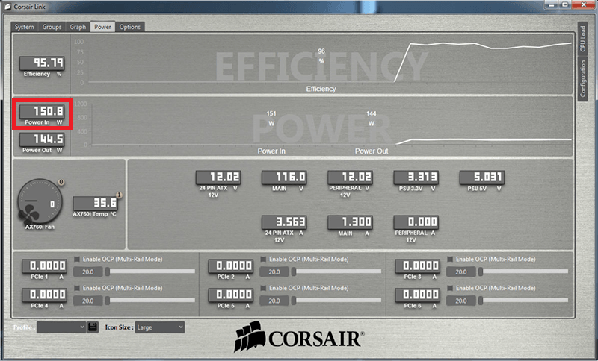This screenshot has width=598, height=361.
Task: Click the PSU 3.3V readout 3.313
Action: 416,178
